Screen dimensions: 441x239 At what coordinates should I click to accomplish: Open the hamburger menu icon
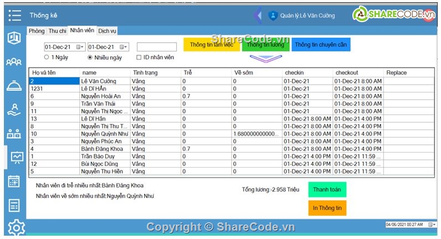point(14,15)
